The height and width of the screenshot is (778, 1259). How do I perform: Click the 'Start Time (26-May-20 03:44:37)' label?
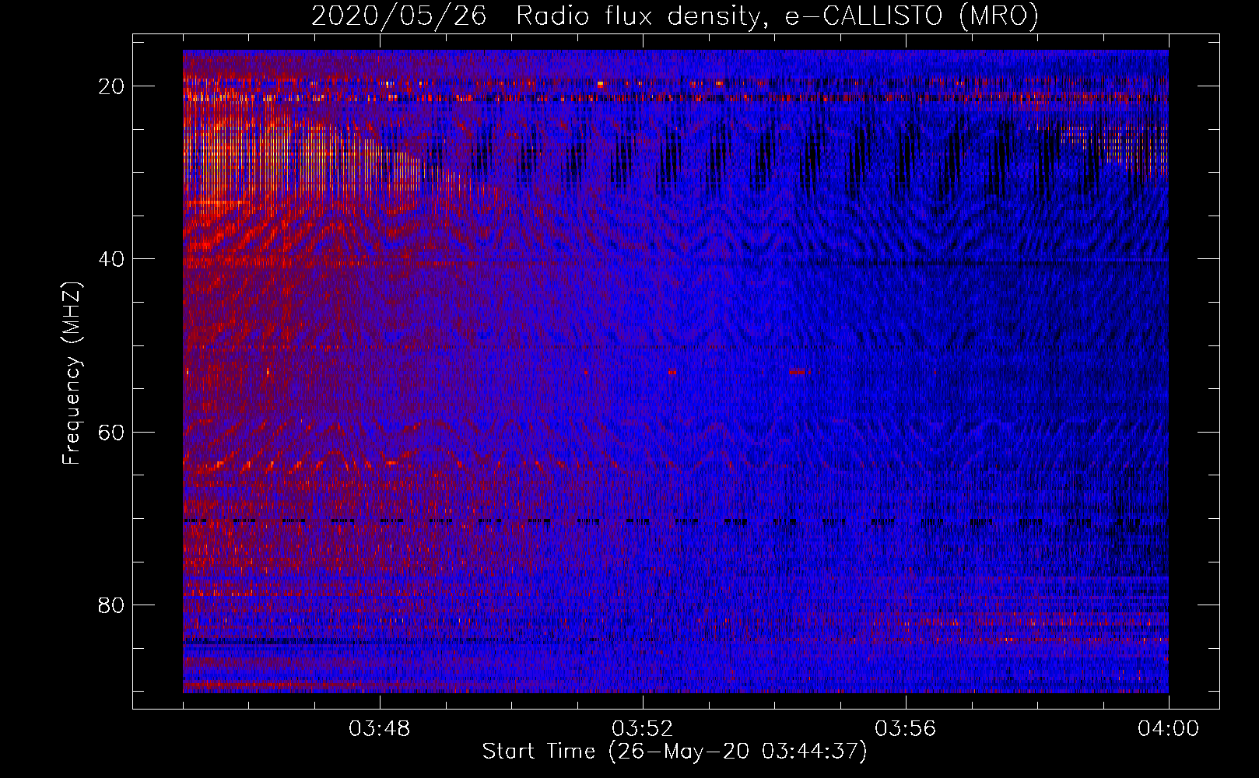[674, 752]
